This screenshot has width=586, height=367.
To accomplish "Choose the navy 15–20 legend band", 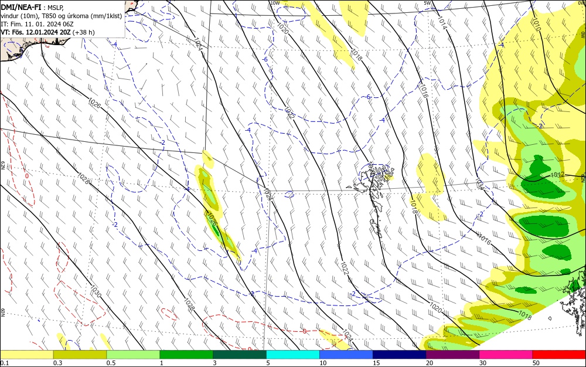I will [x=400, y=355].
